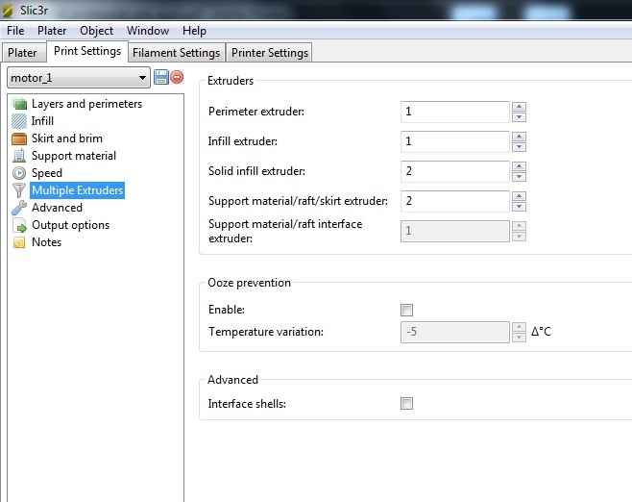
Task: Click Support material/raft interface extruder field
Action: tap(455, 231)
